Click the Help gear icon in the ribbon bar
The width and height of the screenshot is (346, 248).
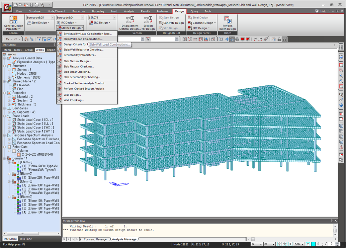coord(317,11)
